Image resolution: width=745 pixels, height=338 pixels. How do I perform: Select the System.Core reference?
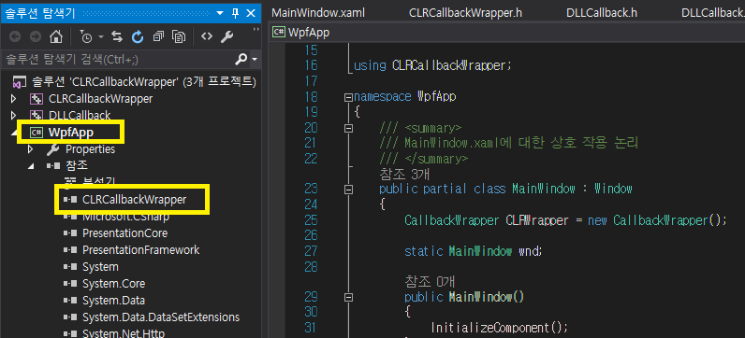coord(113,284)
